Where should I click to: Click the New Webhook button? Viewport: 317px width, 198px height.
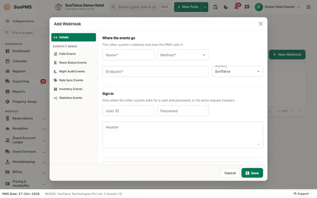coord(287,55)
